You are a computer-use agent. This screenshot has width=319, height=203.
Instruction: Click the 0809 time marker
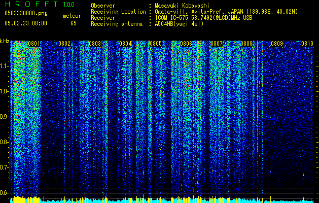(x=277, y=44)
